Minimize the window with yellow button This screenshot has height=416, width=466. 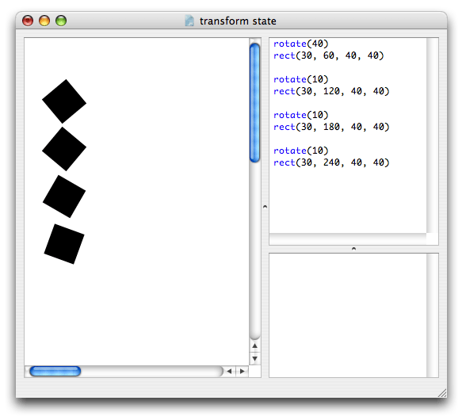(x=44, y=21)
